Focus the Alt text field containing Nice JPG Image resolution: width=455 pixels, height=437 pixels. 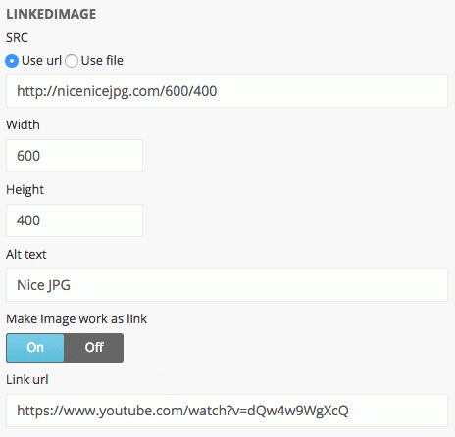[227, 285]
